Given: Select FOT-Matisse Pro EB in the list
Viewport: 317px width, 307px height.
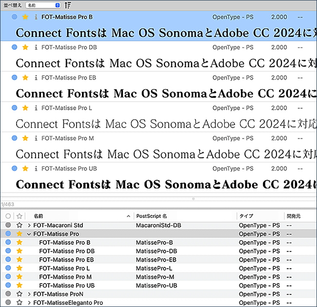Looking at the screenshot, I should pos(66,260).
